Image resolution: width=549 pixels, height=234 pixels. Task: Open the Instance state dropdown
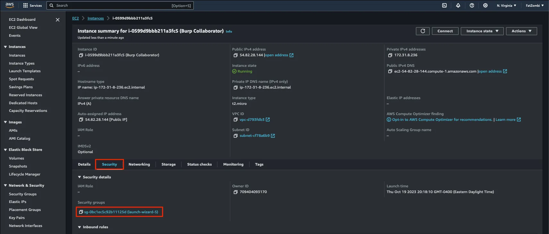tap(482, 31)
